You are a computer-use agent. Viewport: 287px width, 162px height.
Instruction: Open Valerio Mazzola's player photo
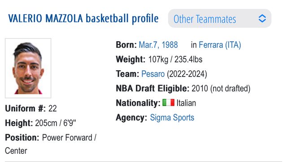coord(28,68)
